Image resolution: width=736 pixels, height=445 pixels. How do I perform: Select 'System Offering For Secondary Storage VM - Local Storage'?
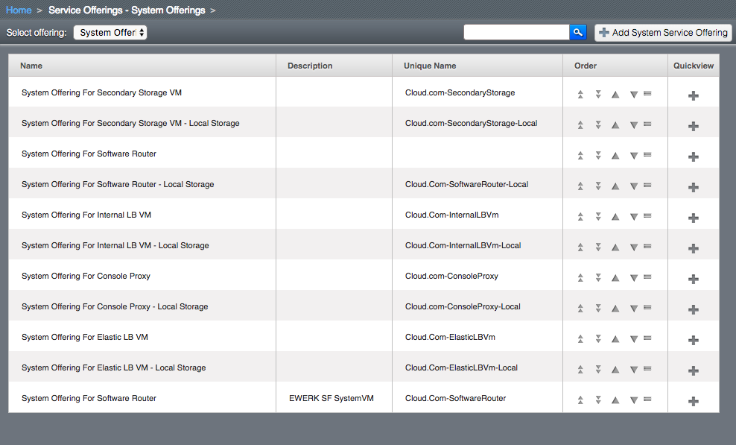(130, 123)
